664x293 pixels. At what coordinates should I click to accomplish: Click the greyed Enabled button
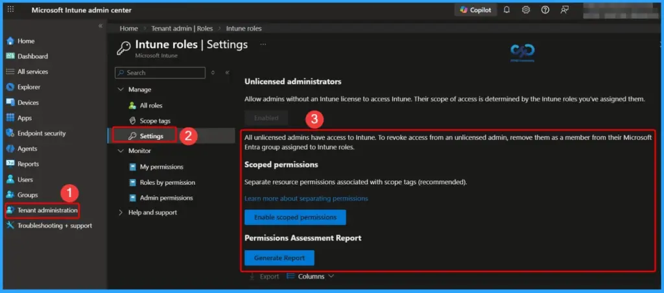(x=266, y=118)
